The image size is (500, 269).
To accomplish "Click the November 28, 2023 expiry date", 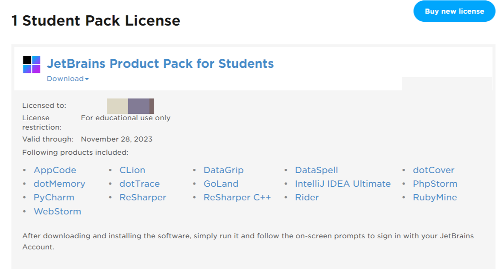I will [x=117, y=139].
